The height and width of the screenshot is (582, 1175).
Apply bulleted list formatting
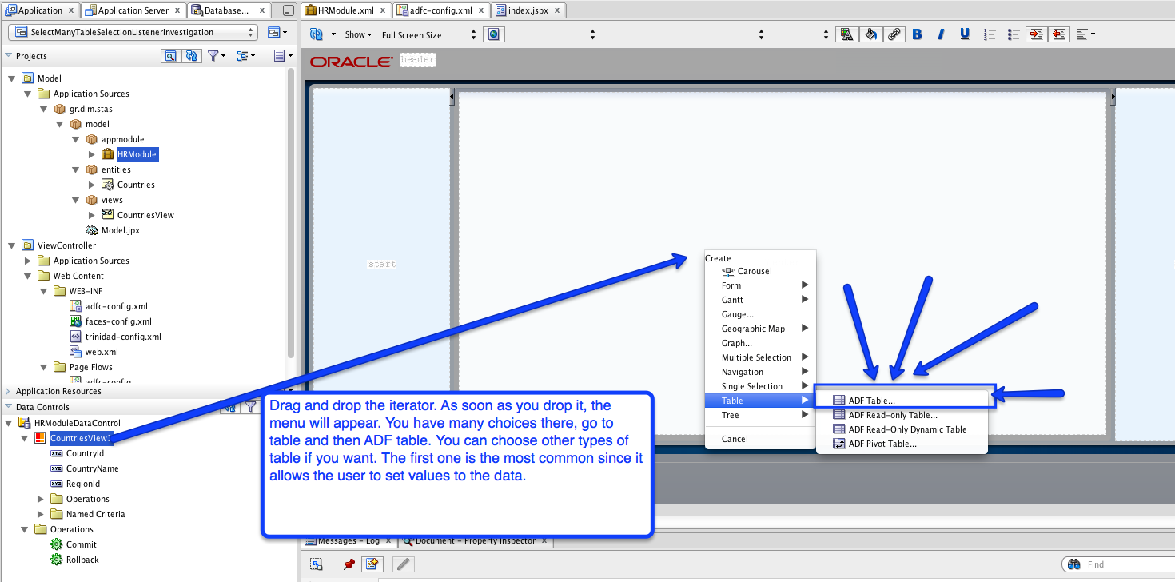tap(1014, 34)
